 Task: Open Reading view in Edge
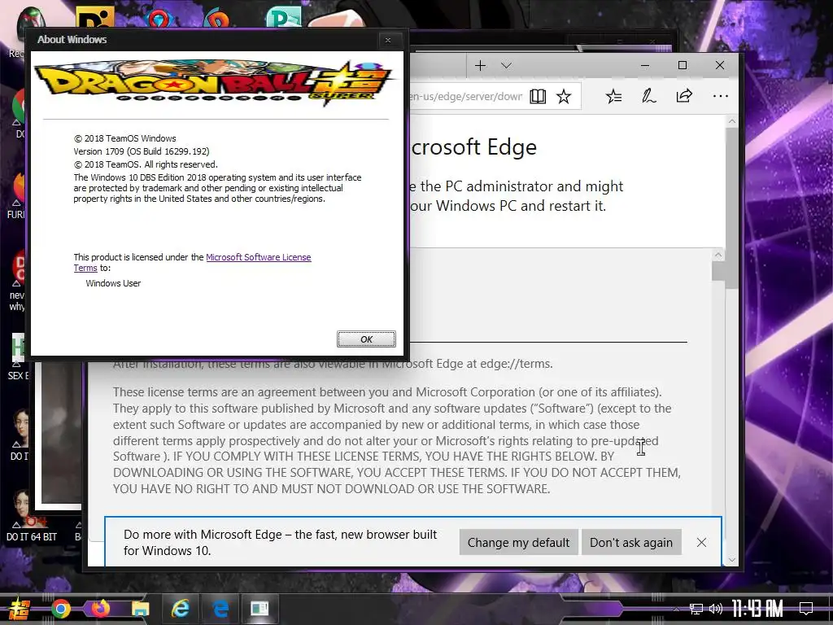point(538,96)
